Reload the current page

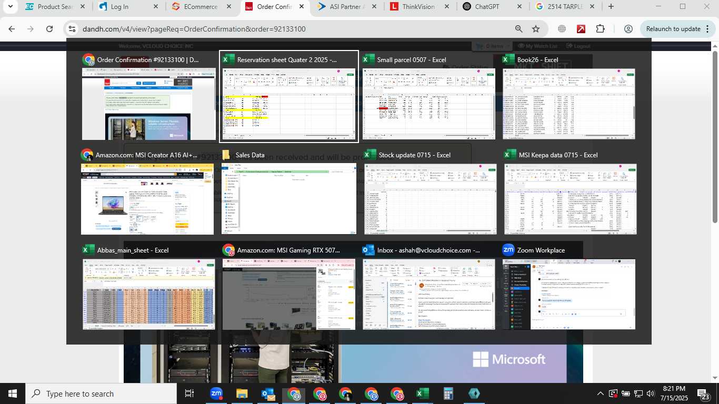49,29
